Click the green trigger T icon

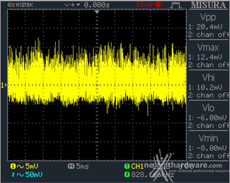[127, 166]
